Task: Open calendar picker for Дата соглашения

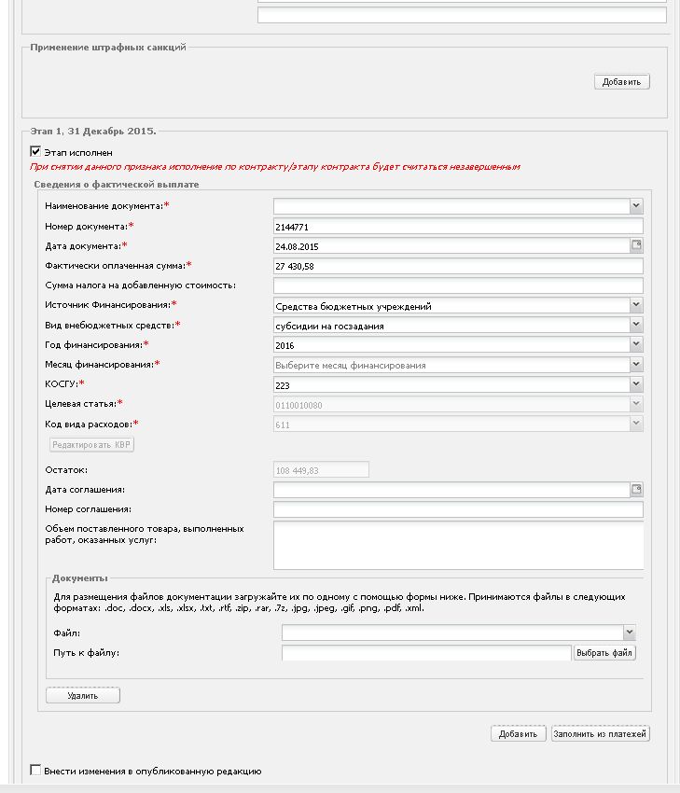Action: (636, 489)
